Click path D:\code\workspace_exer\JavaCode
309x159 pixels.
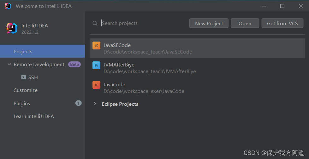tap(144, 91)
